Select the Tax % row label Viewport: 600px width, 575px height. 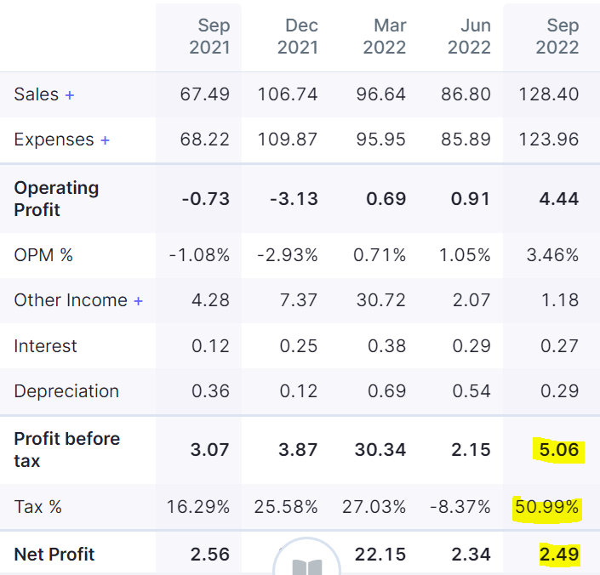pos(38,508)
